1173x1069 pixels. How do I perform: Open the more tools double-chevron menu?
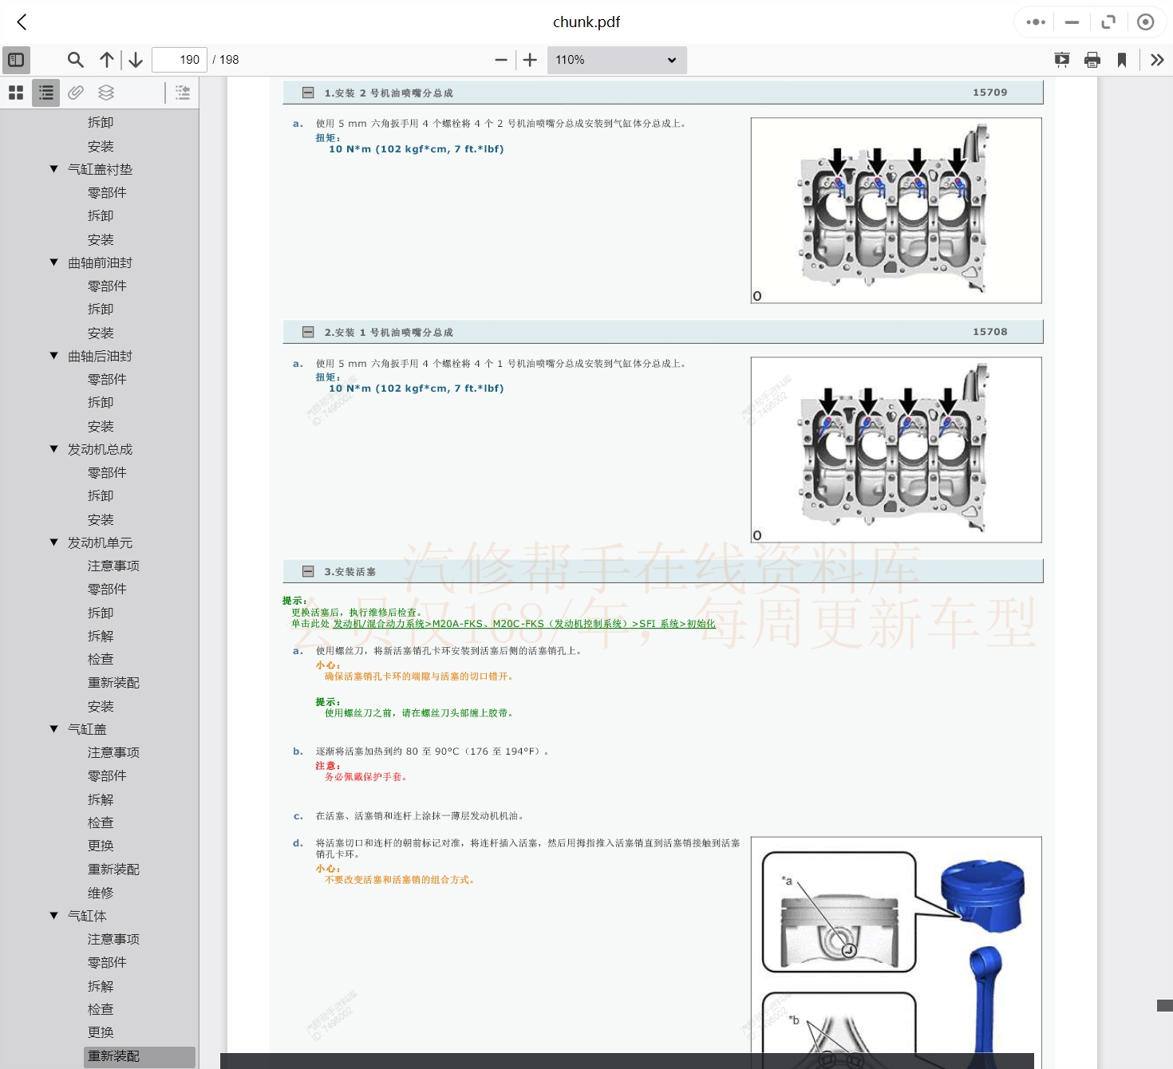click(1157, 60)
